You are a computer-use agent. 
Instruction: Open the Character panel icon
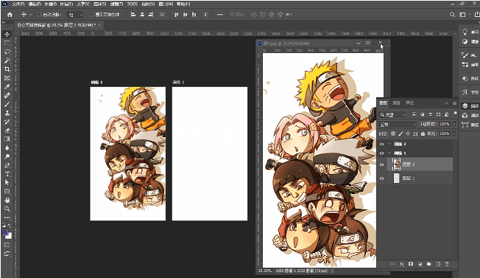(465, 92)
